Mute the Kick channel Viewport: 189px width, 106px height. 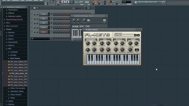click(32, 14)
